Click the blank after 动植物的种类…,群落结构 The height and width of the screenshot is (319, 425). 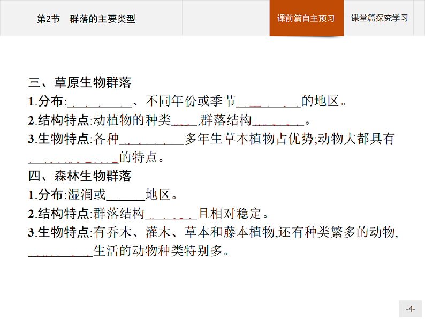point(278,120)
